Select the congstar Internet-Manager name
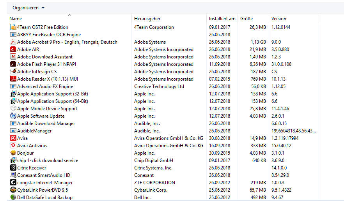The width and height of the screenshot is (344, 201). click(x=45, y=183)
